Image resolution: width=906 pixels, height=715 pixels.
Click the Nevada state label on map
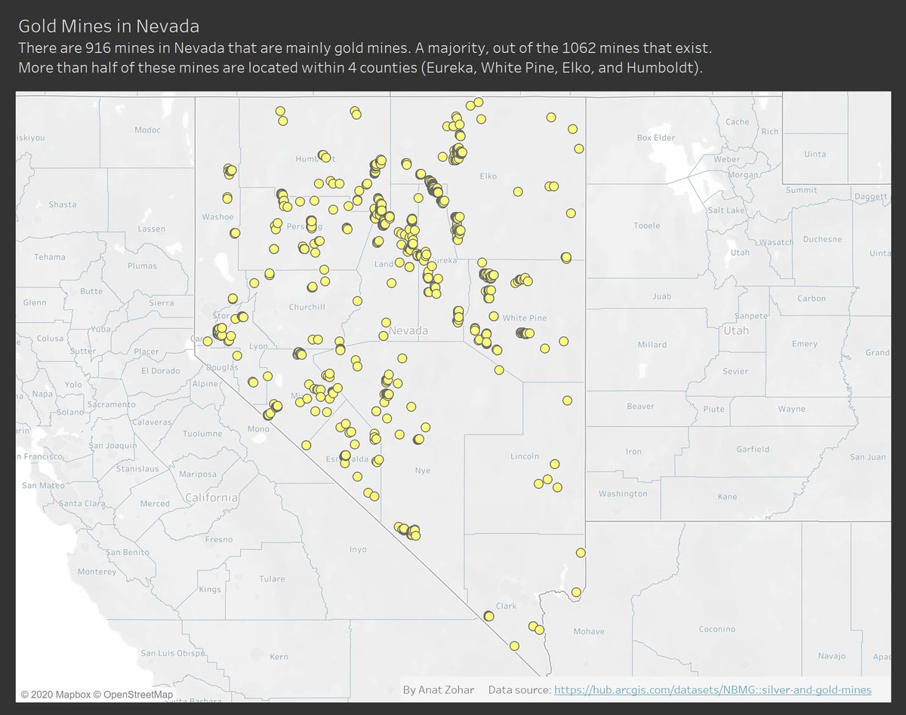coord(408,331)
